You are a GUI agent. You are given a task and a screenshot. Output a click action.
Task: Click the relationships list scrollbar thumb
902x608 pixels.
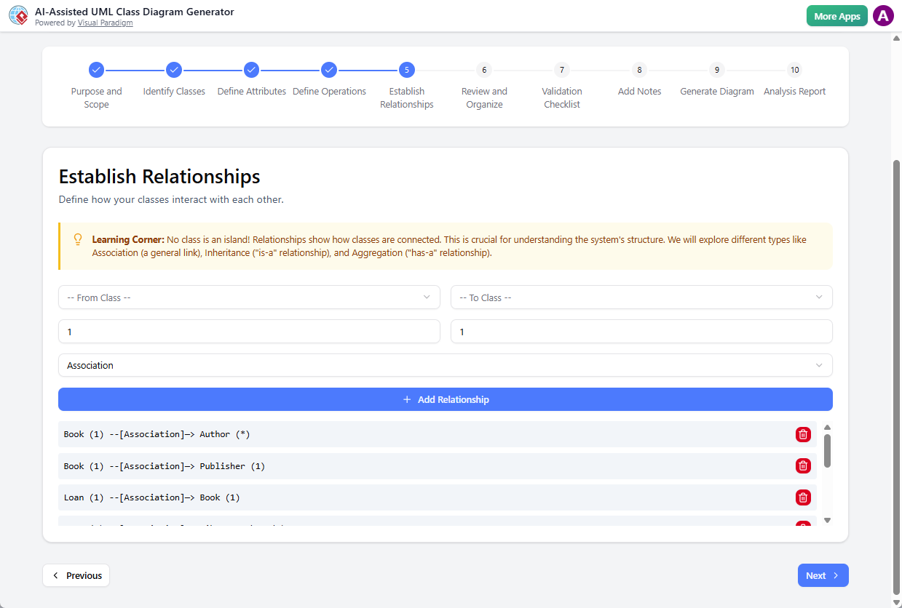click(x=827, y=451)
